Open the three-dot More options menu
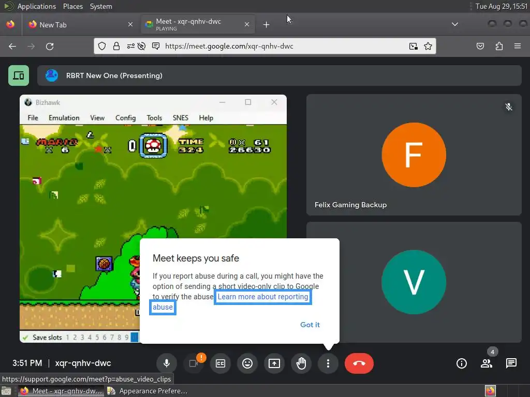The width and height of the screenshot is (530, 397). (328, 363)
